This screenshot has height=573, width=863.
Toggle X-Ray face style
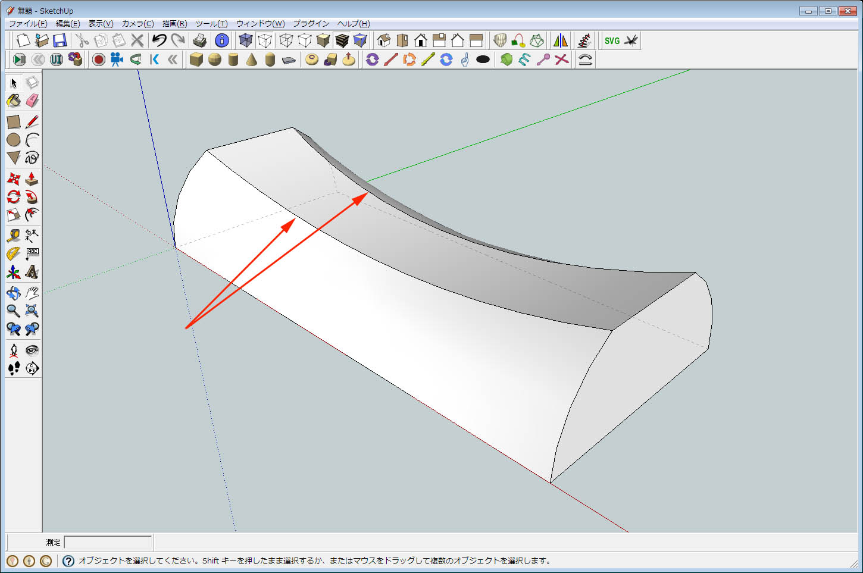click(246, 40)
